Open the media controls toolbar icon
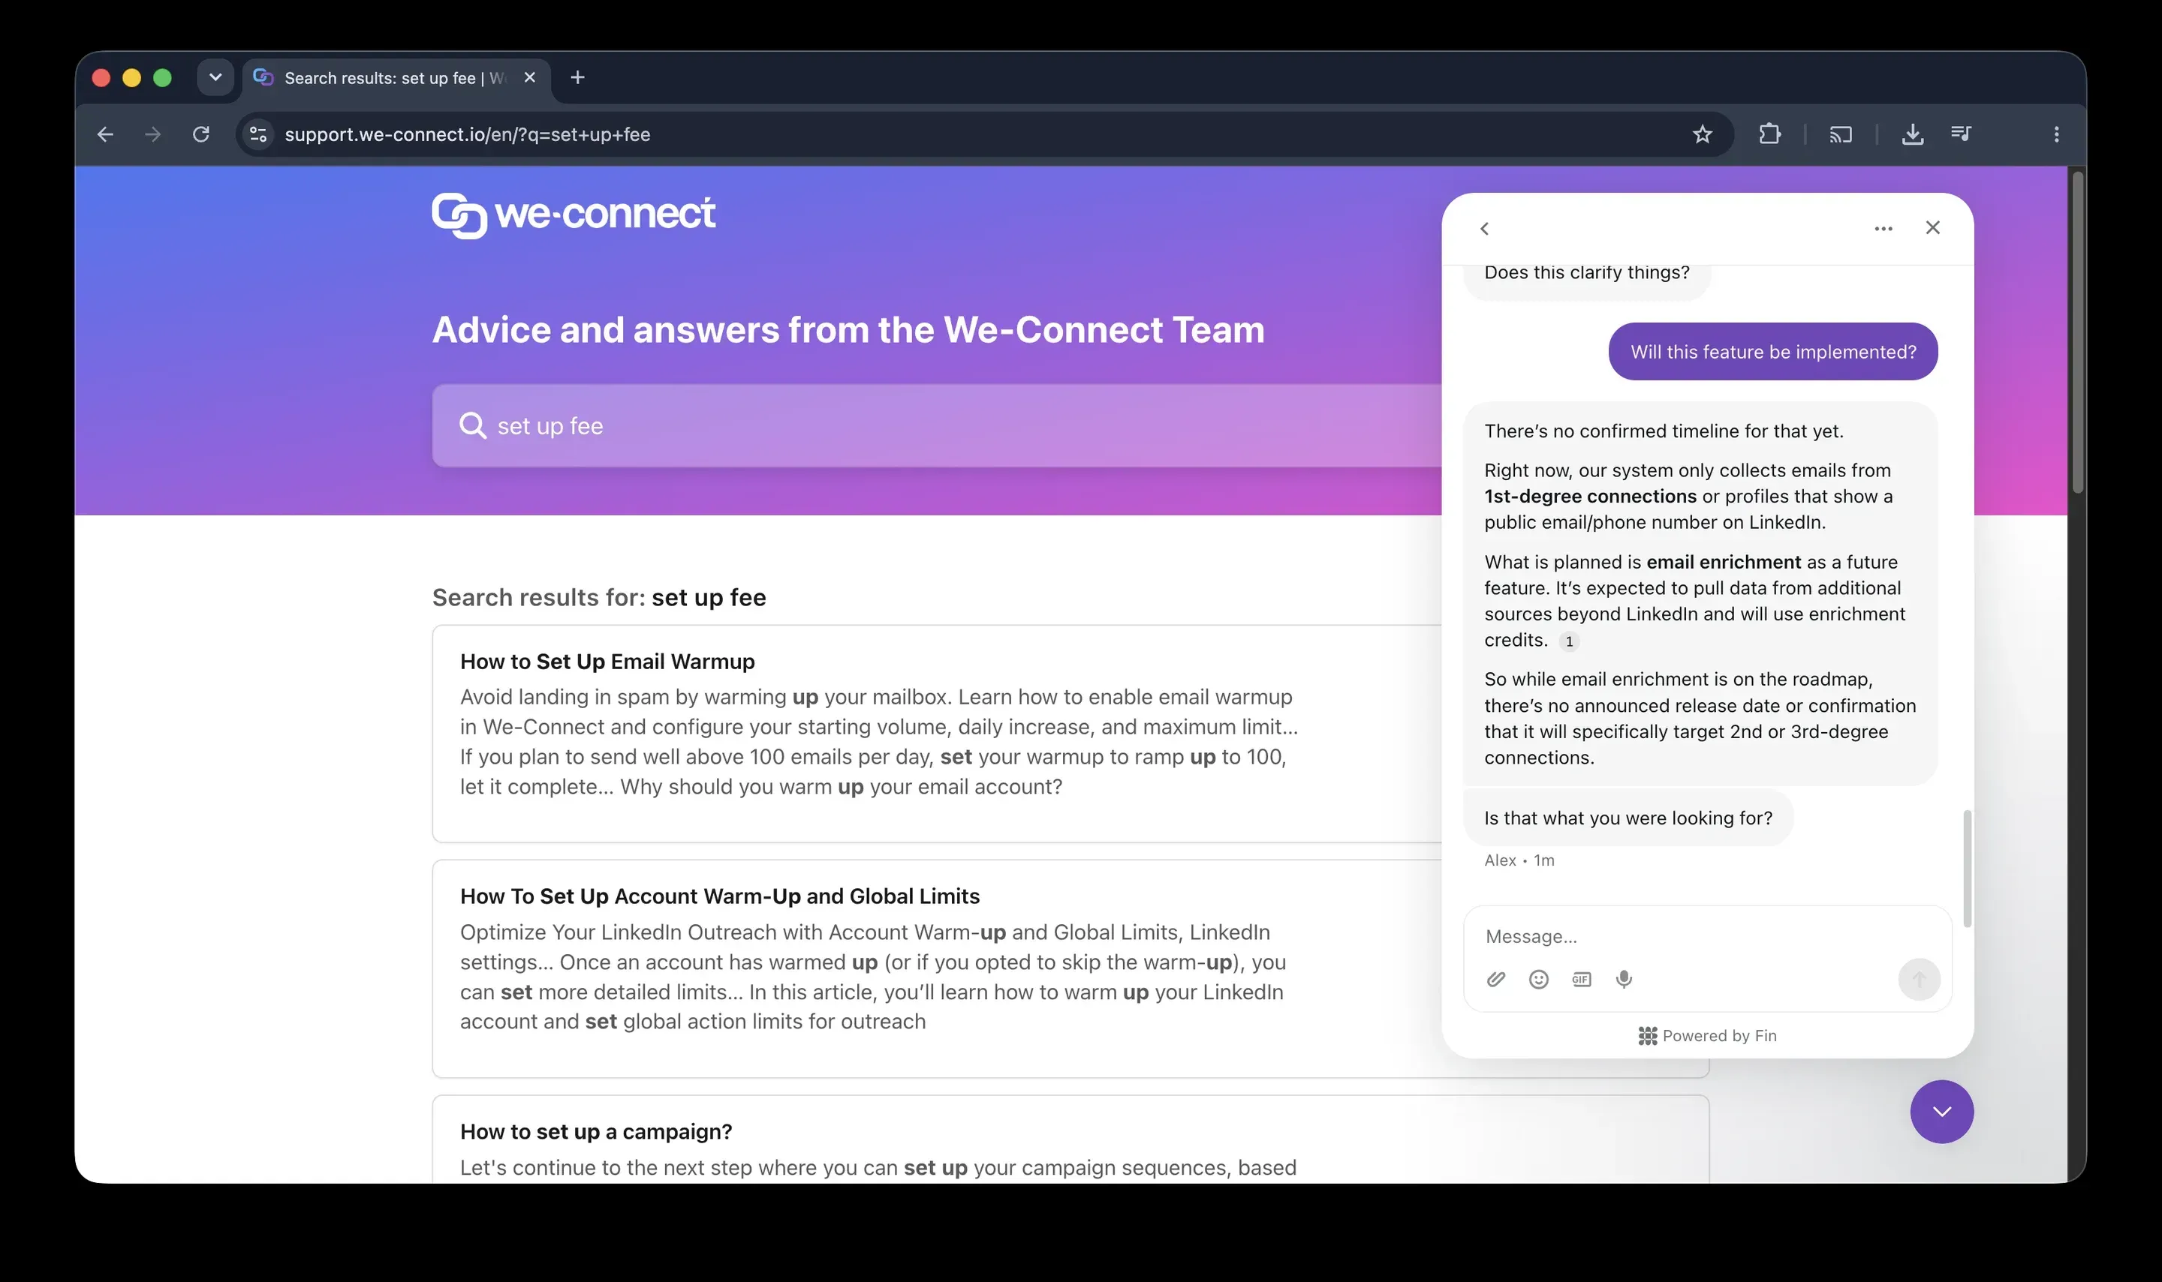Viewport: 2162px width, 1282px height. [1960, 133]
